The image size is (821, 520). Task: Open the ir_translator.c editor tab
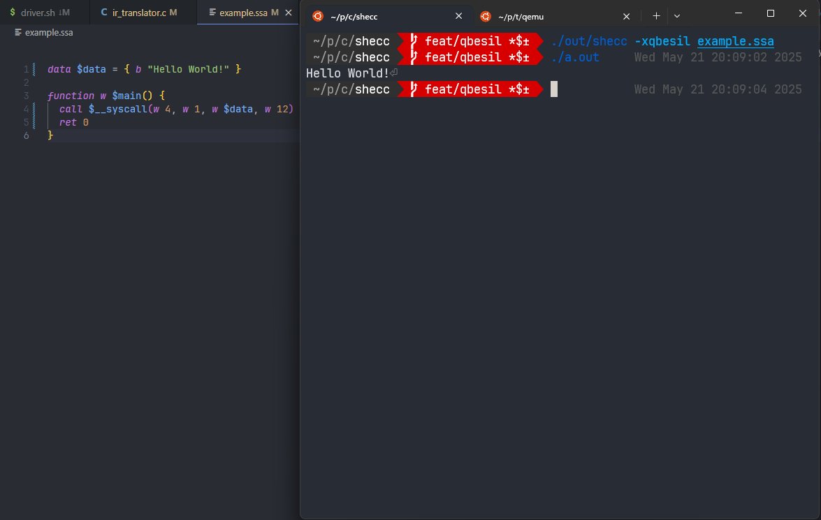[x=143, y=13]
